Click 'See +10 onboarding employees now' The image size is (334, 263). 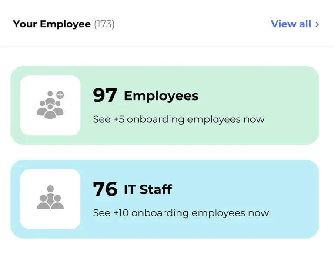pos(181,213)
